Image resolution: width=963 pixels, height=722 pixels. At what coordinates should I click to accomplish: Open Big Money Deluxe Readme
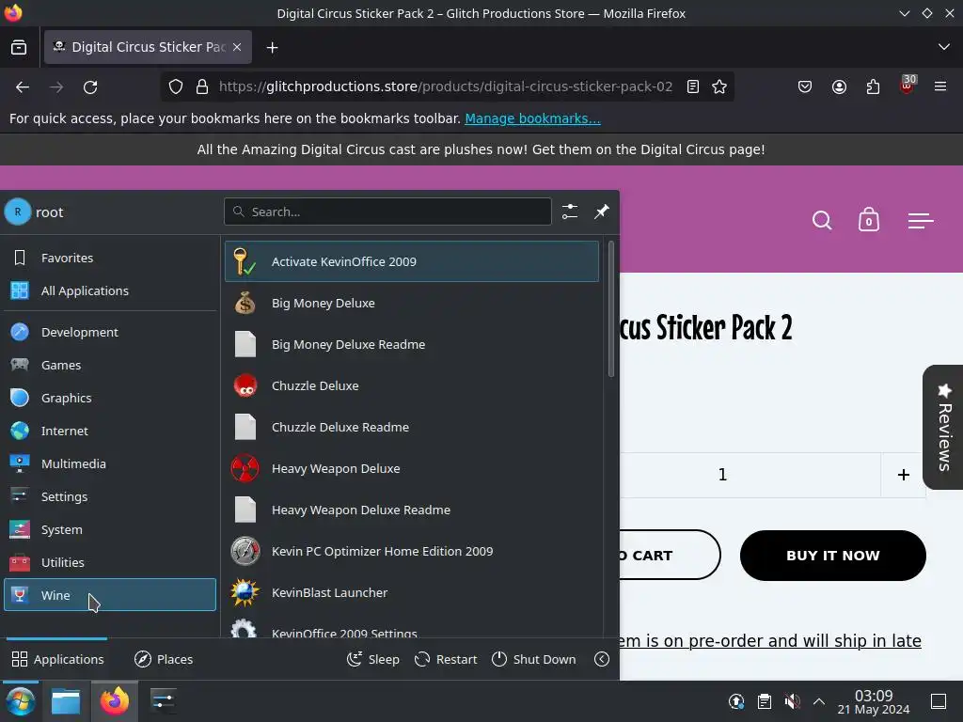(x=412, y=344)
